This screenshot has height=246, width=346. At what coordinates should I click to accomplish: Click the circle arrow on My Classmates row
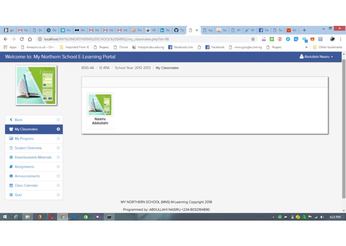[58, 129]
